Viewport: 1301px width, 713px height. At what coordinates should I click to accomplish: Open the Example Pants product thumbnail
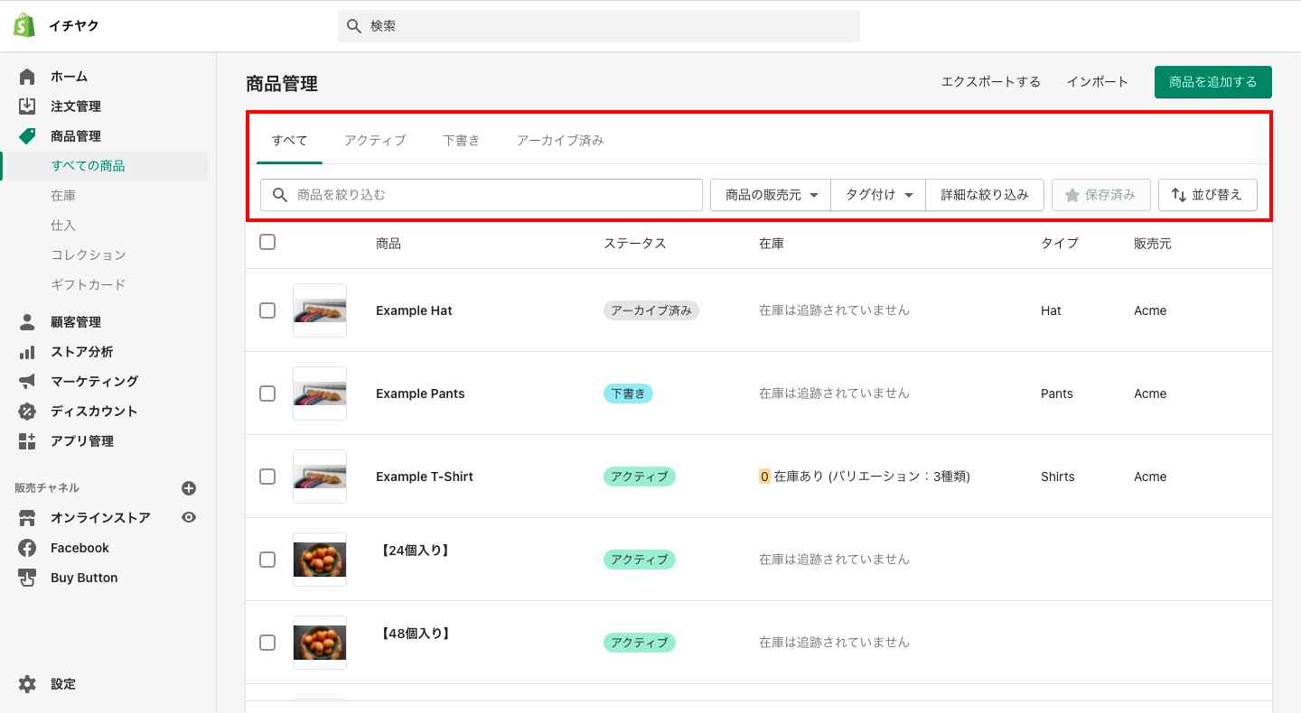pyautogui.click(x=320, y=394)
